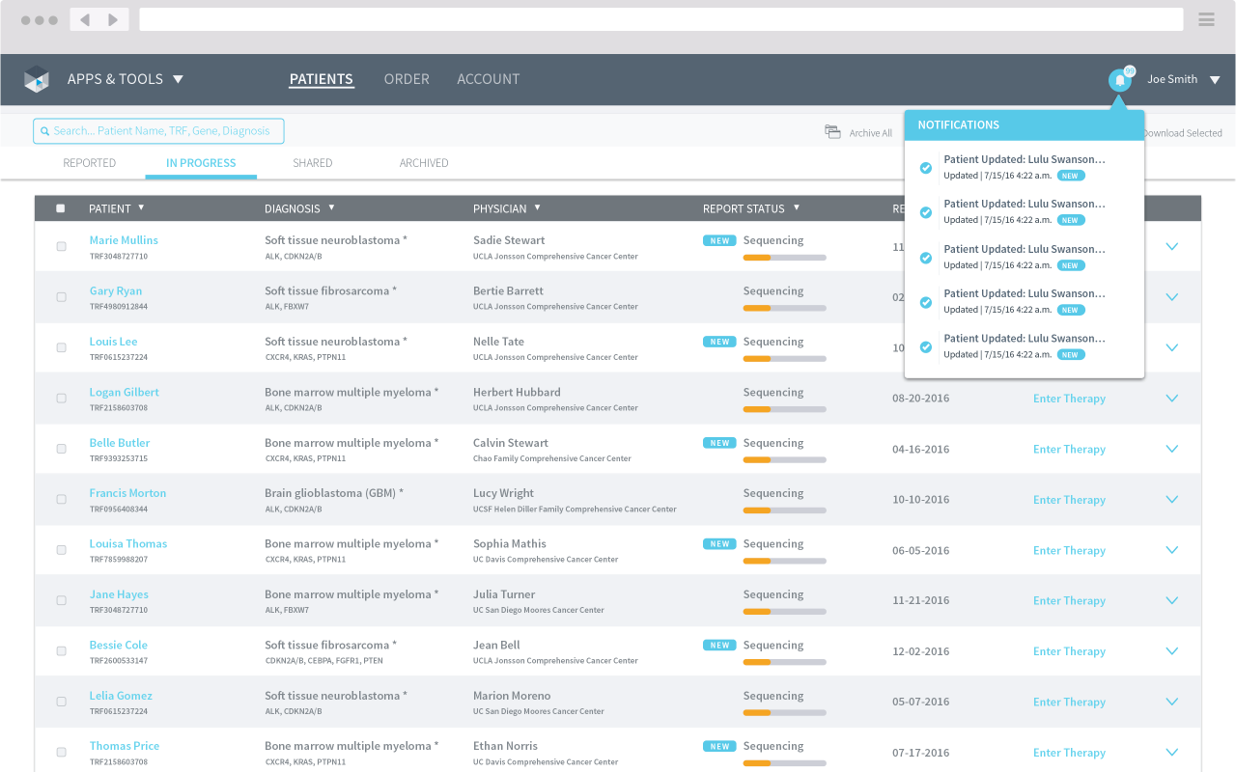Screen dimensions: 1236x772
Task: Click the browser forward arrow
Action: pyautogui.click(x=114, y=20)
